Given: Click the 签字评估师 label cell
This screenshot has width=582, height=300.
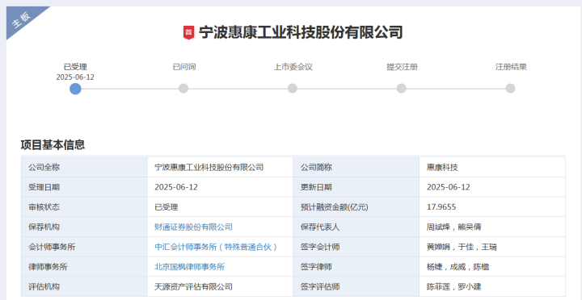Looking at the screenshot, I should [356, 286].
